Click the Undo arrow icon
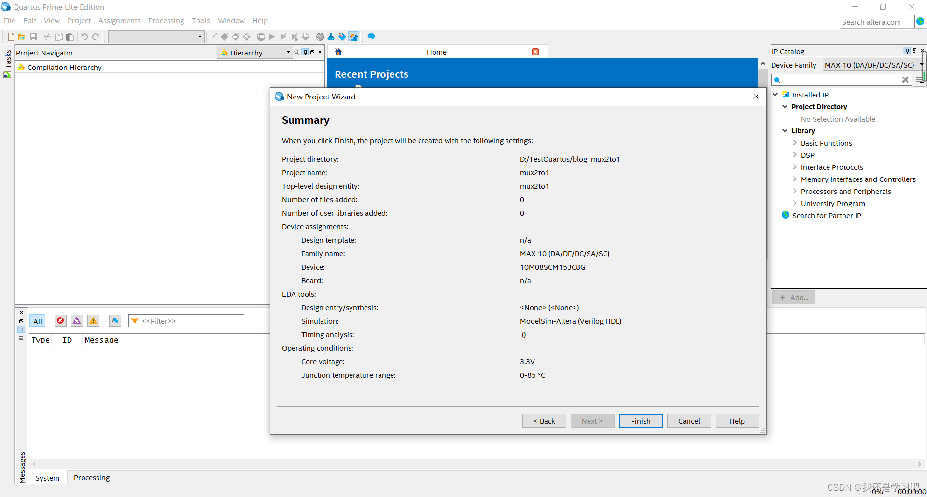The width and height of the screenshot is (927, 497). (84, 37)
